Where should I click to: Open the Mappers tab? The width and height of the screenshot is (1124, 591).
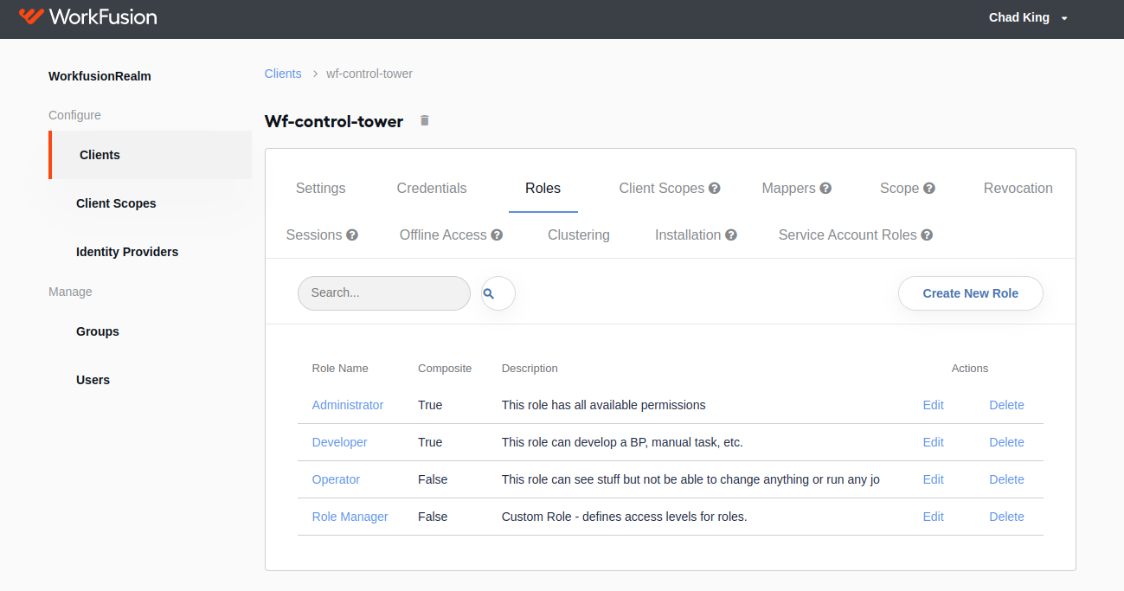788,188
